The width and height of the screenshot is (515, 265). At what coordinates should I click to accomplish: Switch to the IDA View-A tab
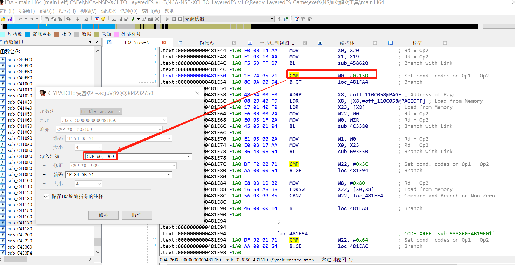137,43
